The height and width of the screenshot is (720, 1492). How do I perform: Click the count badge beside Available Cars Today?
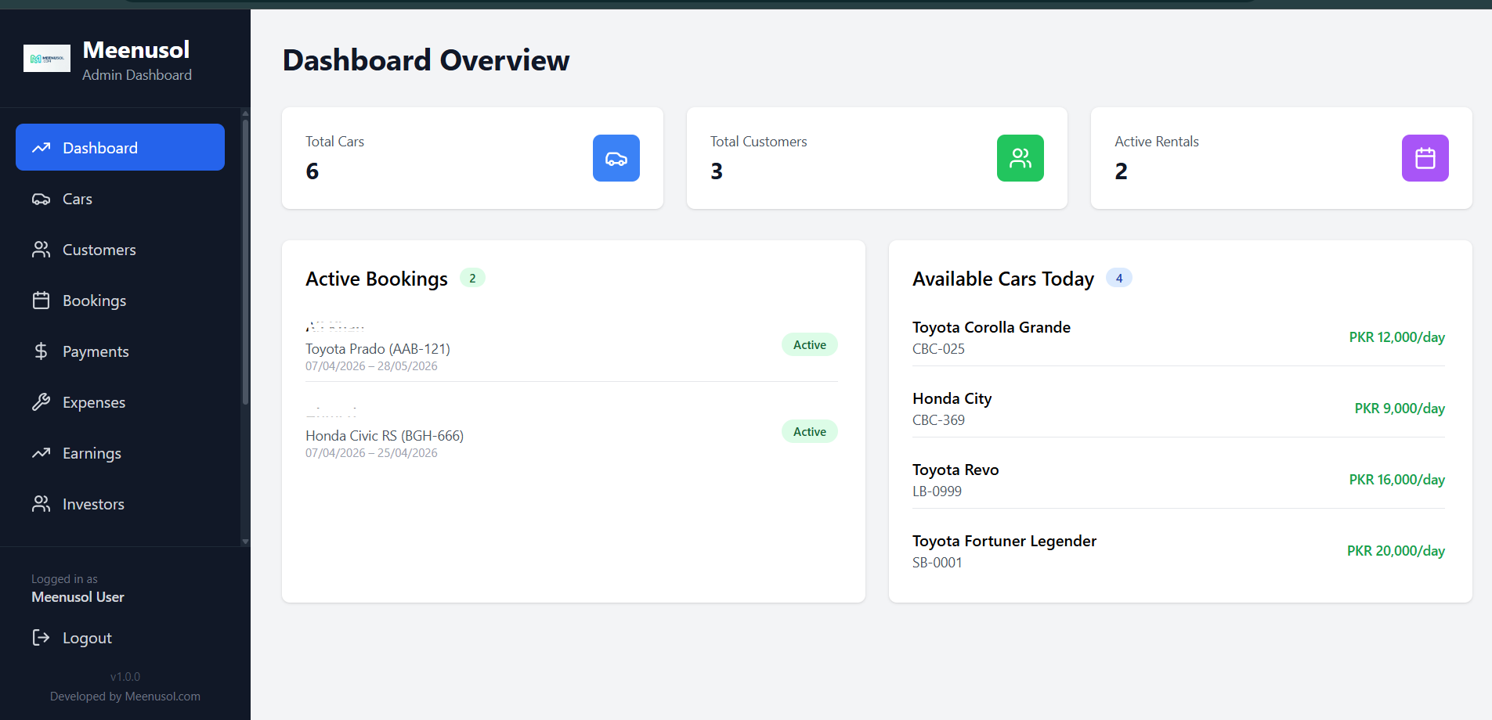tap(1119, 277)
